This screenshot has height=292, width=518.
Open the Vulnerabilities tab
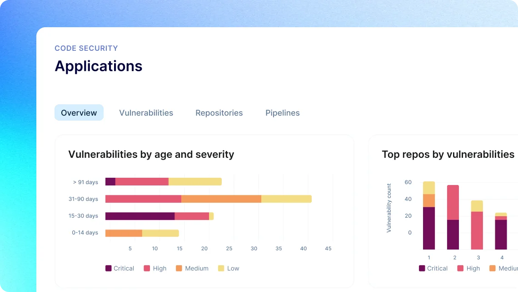146,113
